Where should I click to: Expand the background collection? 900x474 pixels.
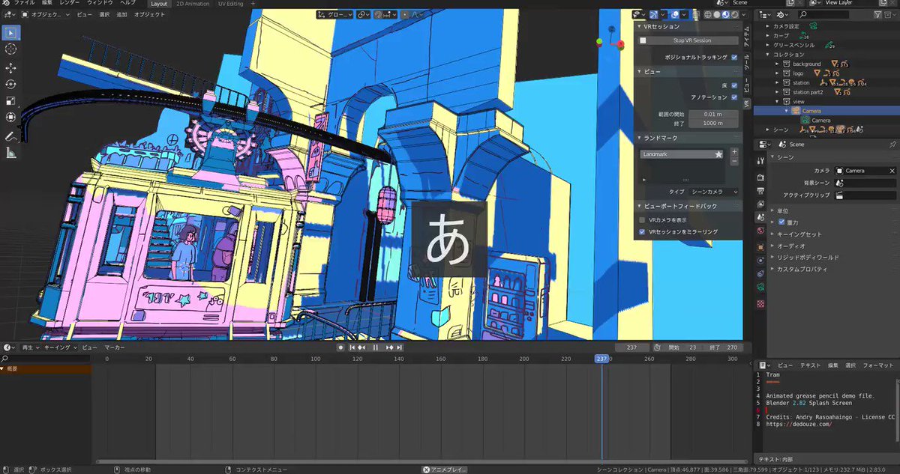click(x=777, y=64)
